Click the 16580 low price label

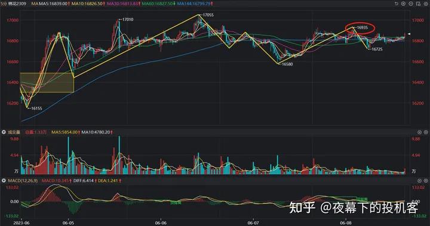click(x=287, y=64)
